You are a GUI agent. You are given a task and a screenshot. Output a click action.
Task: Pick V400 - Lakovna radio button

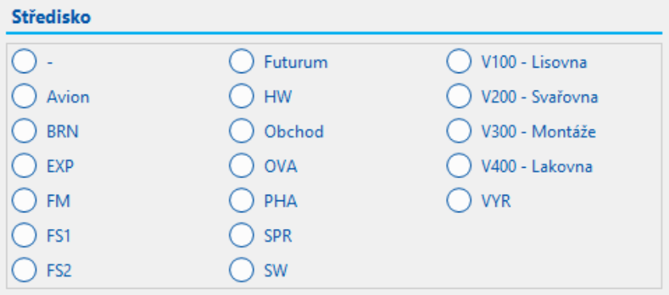[459, 165]
